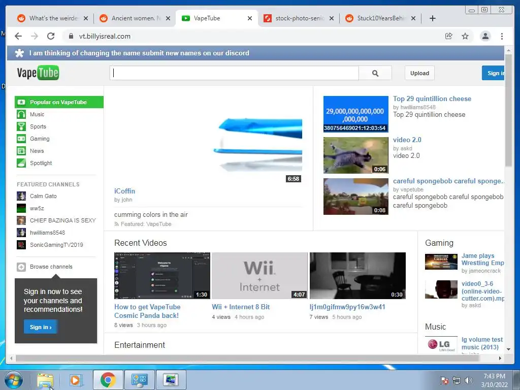Click the ww5z channel avatar
The height and width of the screenshot is (390, 520).
coord(21,208)
